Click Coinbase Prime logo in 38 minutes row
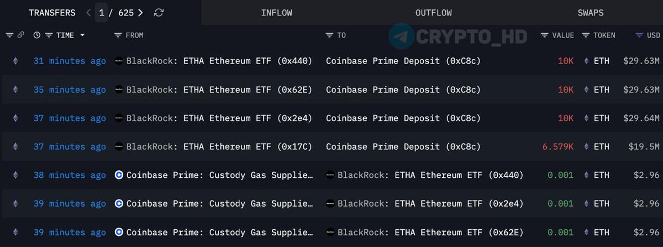This screenshot has width=663, height=247. (x=118, y=175)
